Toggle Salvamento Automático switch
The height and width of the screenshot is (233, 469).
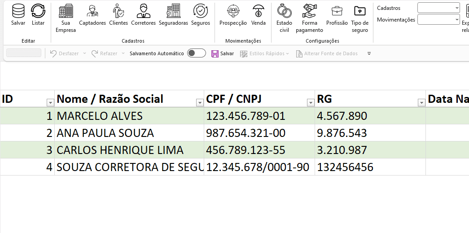click(x=197, y=53)
